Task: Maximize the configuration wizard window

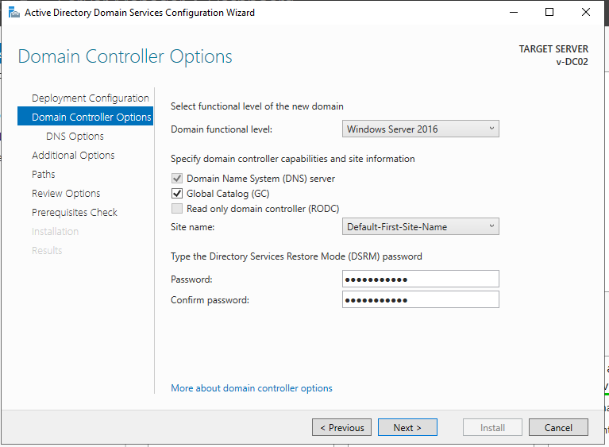Action: pyautogui.click(x=549, y=13)
